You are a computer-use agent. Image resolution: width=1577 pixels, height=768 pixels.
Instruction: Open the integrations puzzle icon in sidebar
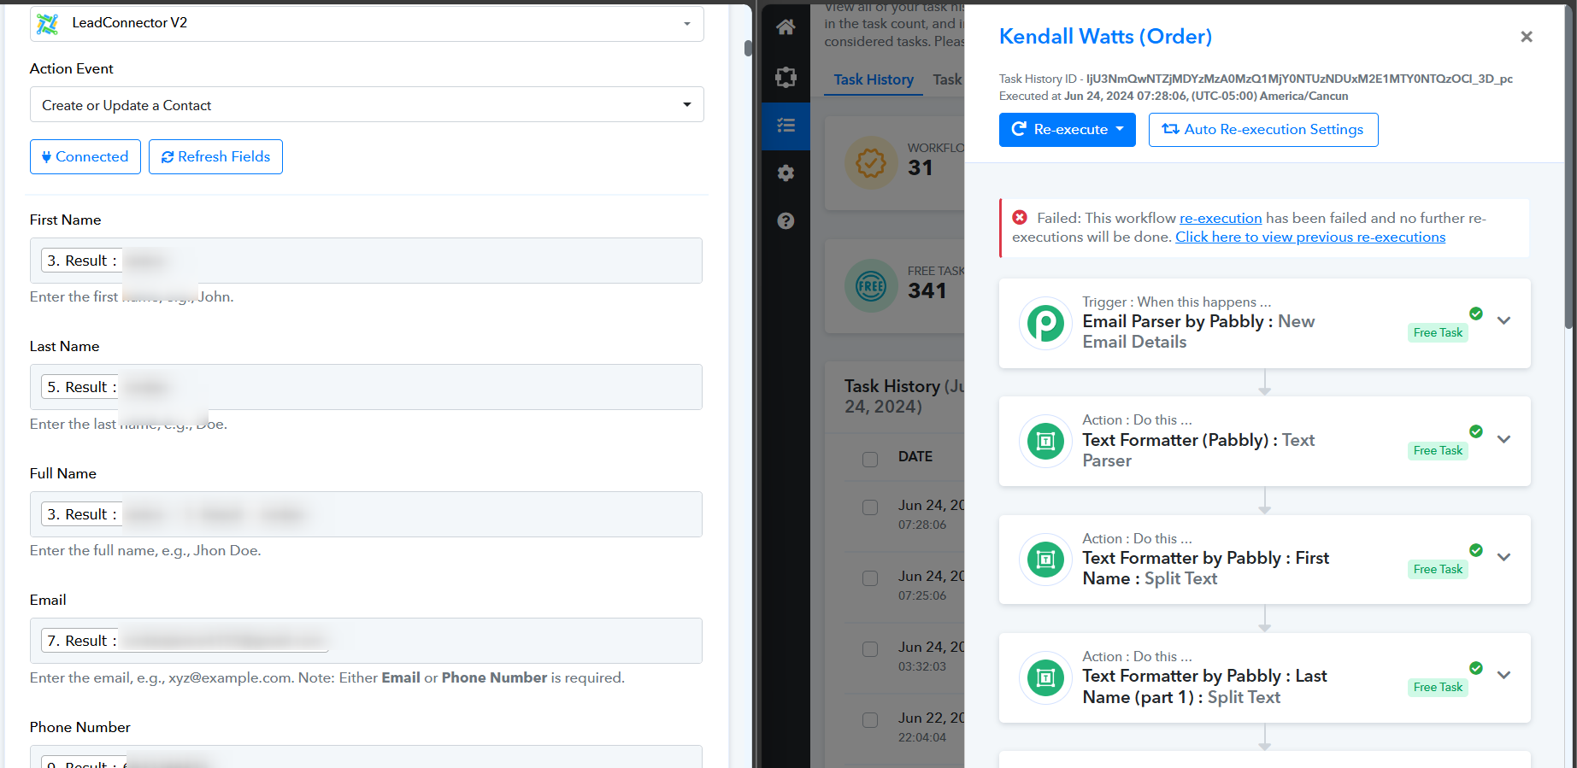[786, 77]
